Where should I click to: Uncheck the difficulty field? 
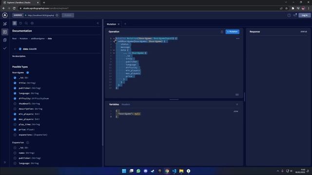tap(15, 98)
